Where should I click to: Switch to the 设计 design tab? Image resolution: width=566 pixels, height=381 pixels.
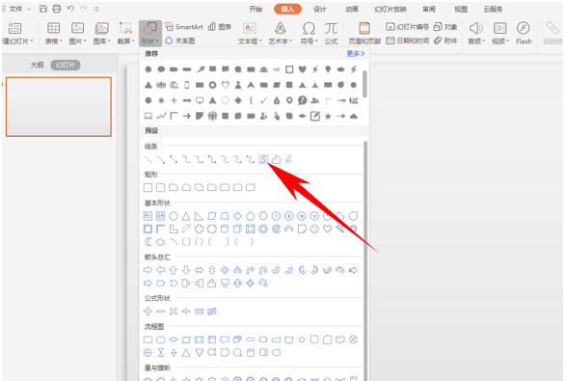[x=319, y=9]
